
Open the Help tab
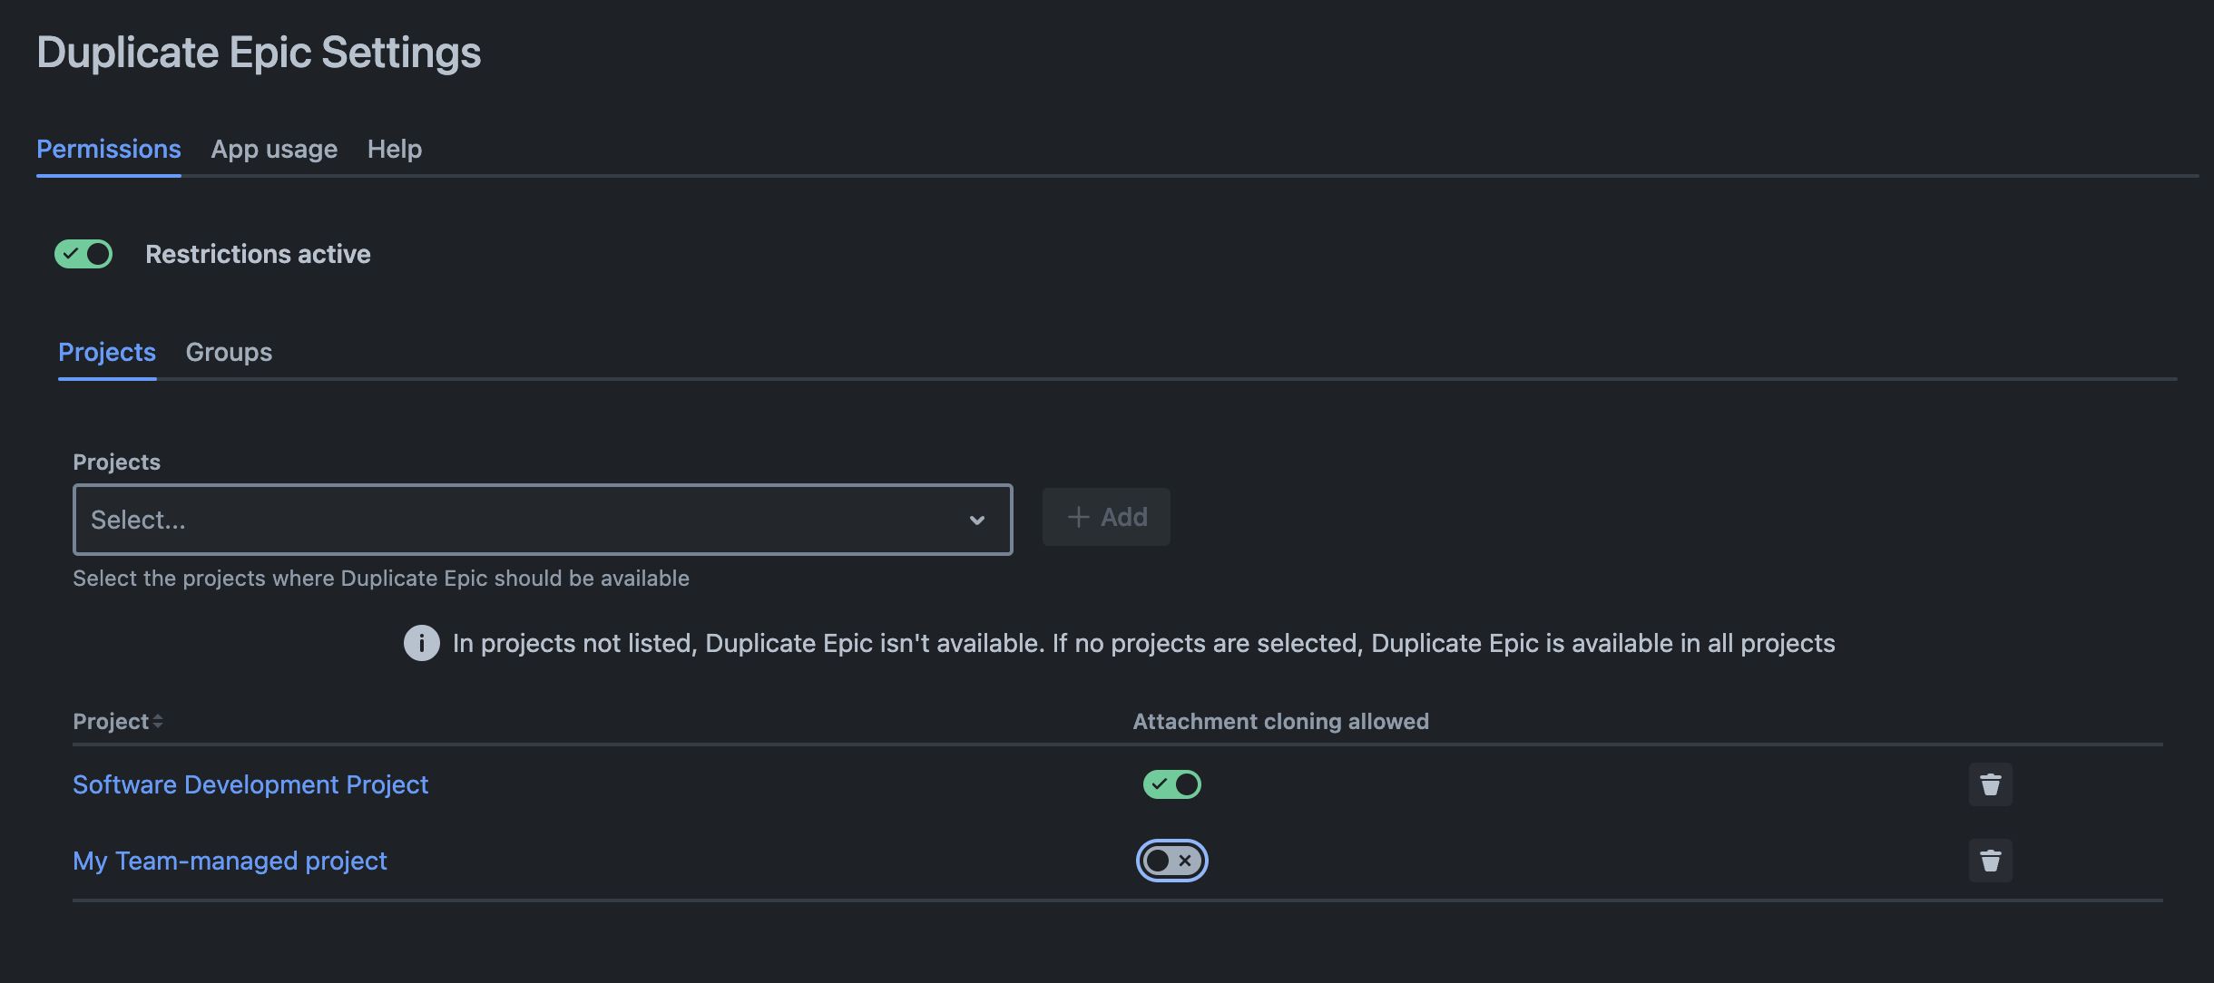(395, 149)
